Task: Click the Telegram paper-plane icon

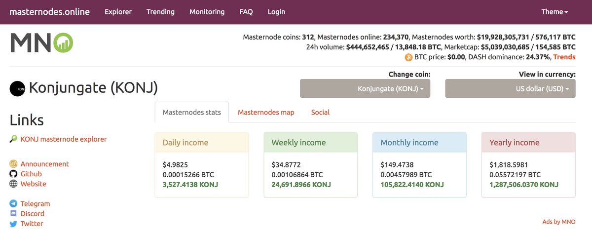Action: coord(13,203)
